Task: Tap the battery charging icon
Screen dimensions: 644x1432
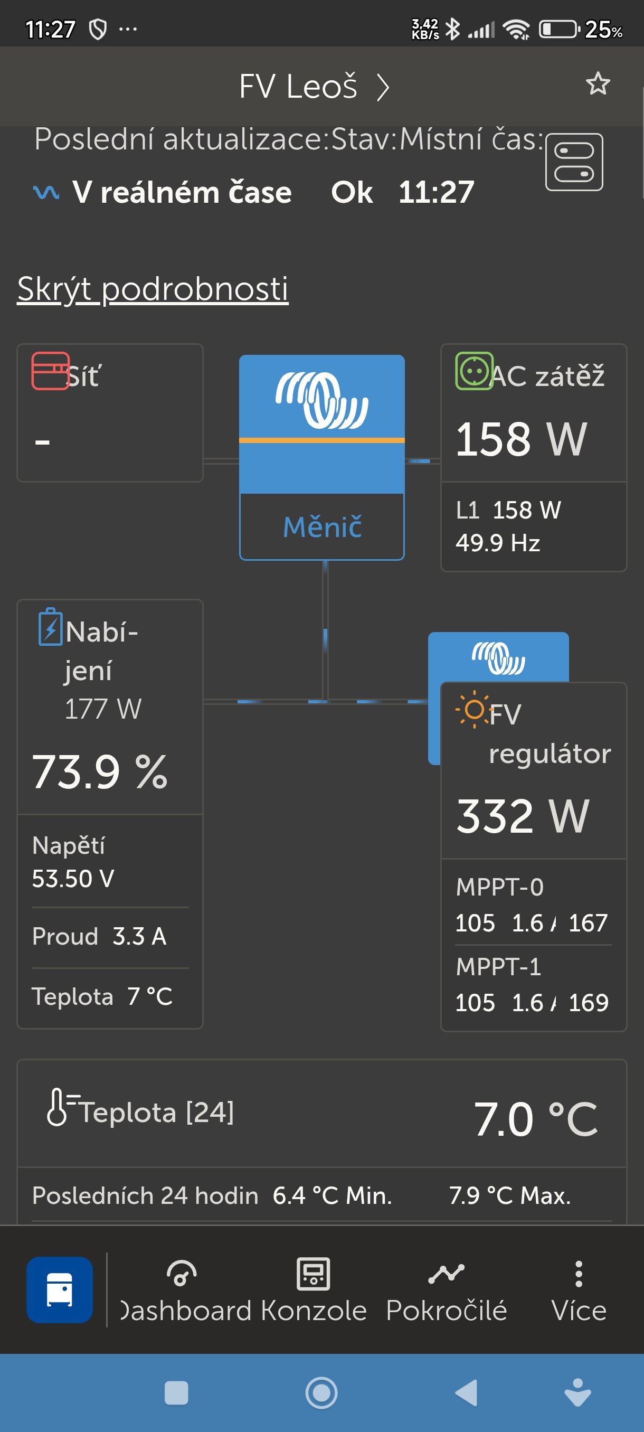Action: pyautogui.click(x=51, y=627)
